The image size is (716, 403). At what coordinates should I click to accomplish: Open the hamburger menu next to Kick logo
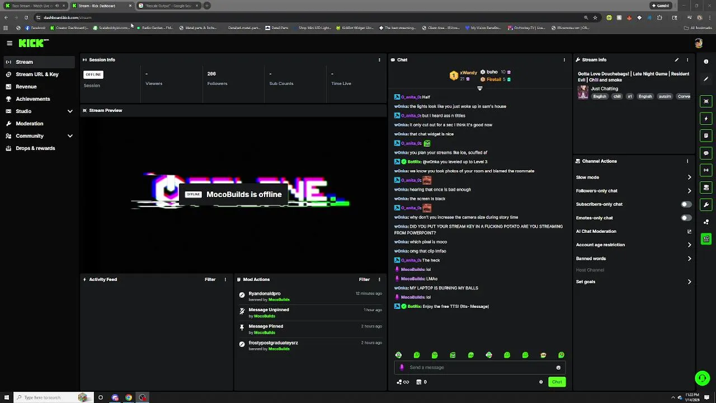point(10,43)
